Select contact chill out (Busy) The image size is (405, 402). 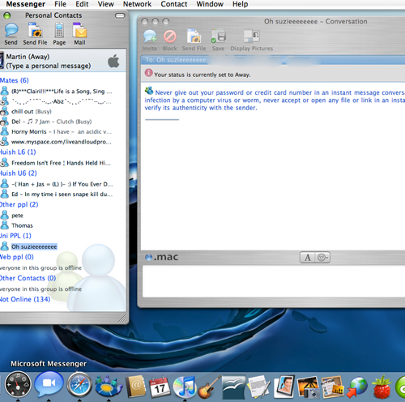pos(32,112)
